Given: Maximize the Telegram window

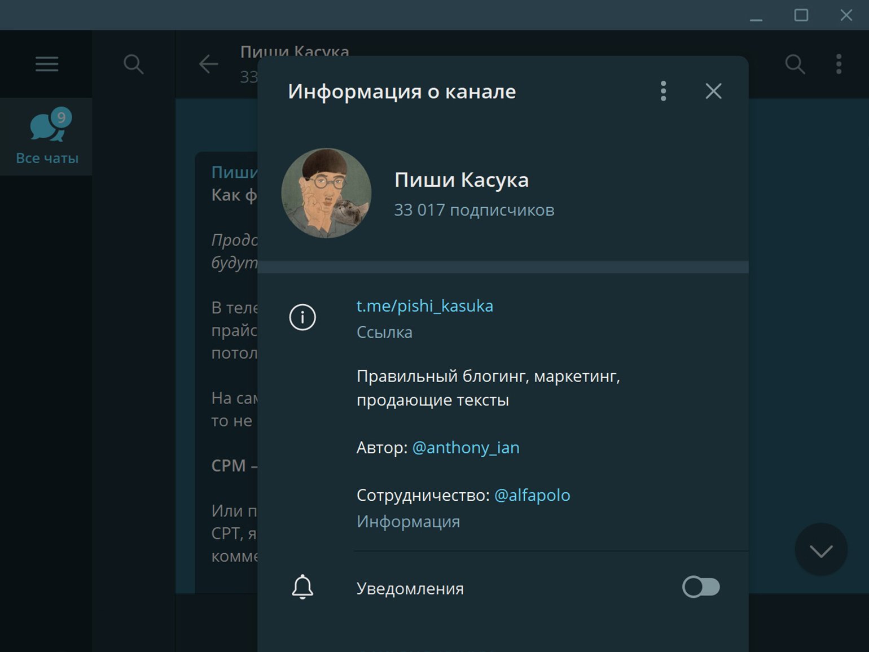Looking at the screenshot, I should 801,15.
